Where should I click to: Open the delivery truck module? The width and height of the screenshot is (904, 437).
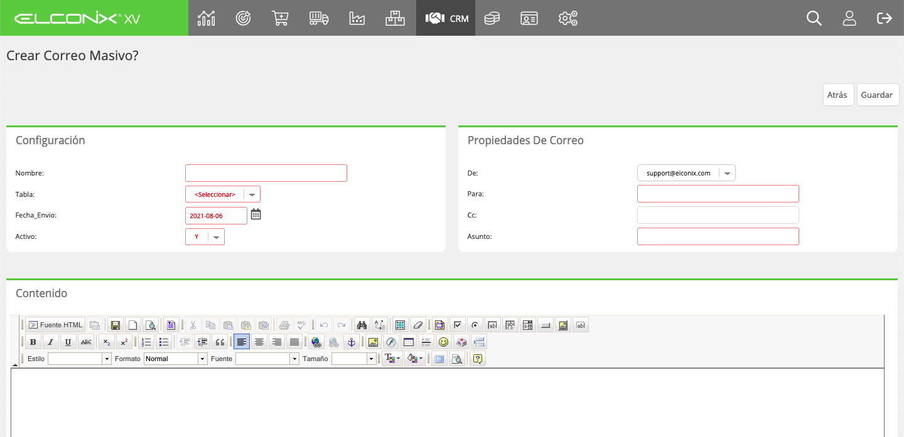coord(319,18)
